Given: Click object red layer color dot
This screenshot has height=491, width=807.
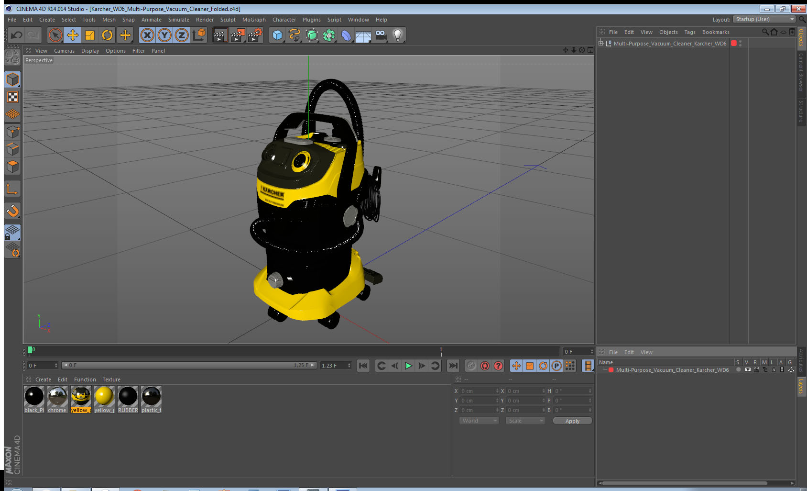Looking at the screenshot, I should 734,43.
